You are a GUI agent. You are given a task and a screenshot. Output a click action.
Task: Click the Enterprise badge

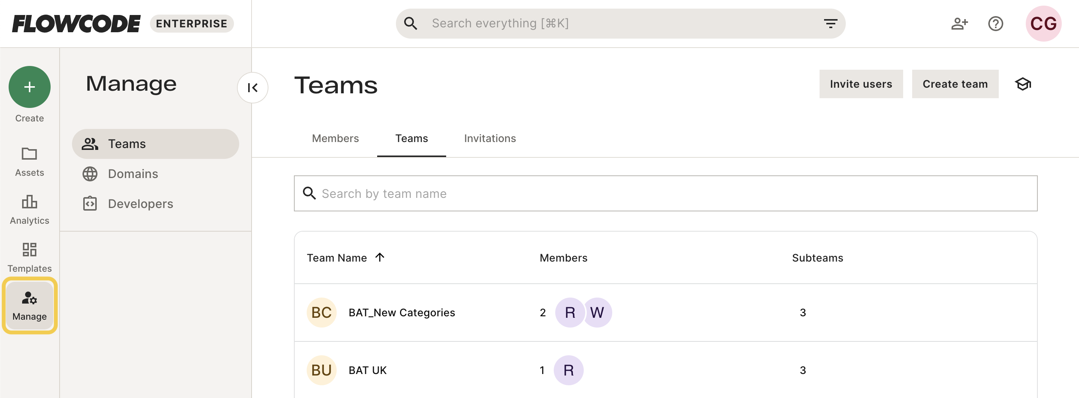pyautogui.click(x=192, y=24)
